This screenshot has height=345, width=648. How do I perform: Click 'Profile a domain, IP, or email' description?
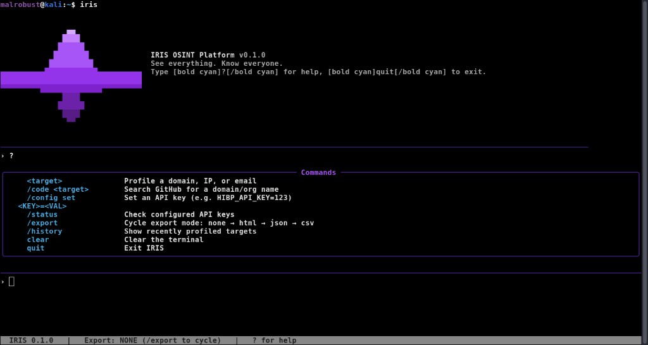click(190, 181)
